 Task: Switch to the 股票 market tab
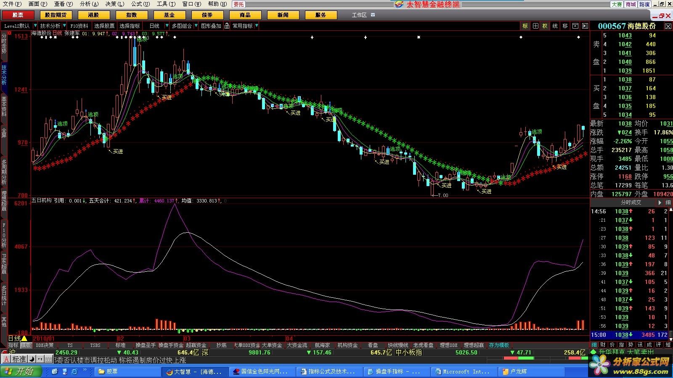(18, 15)
